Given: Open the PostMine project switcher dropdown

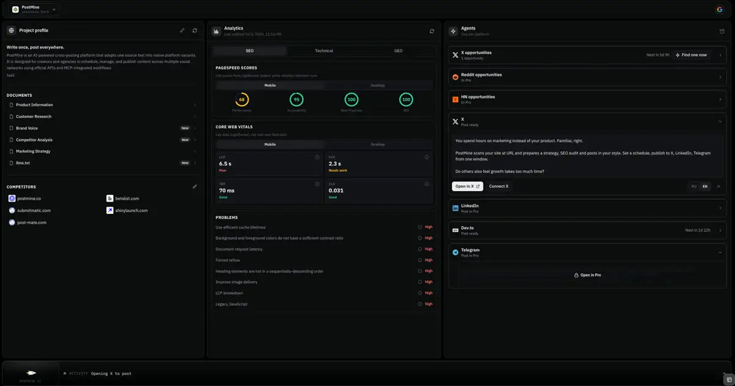Looking at the screenshot, I should click(34, 9).
